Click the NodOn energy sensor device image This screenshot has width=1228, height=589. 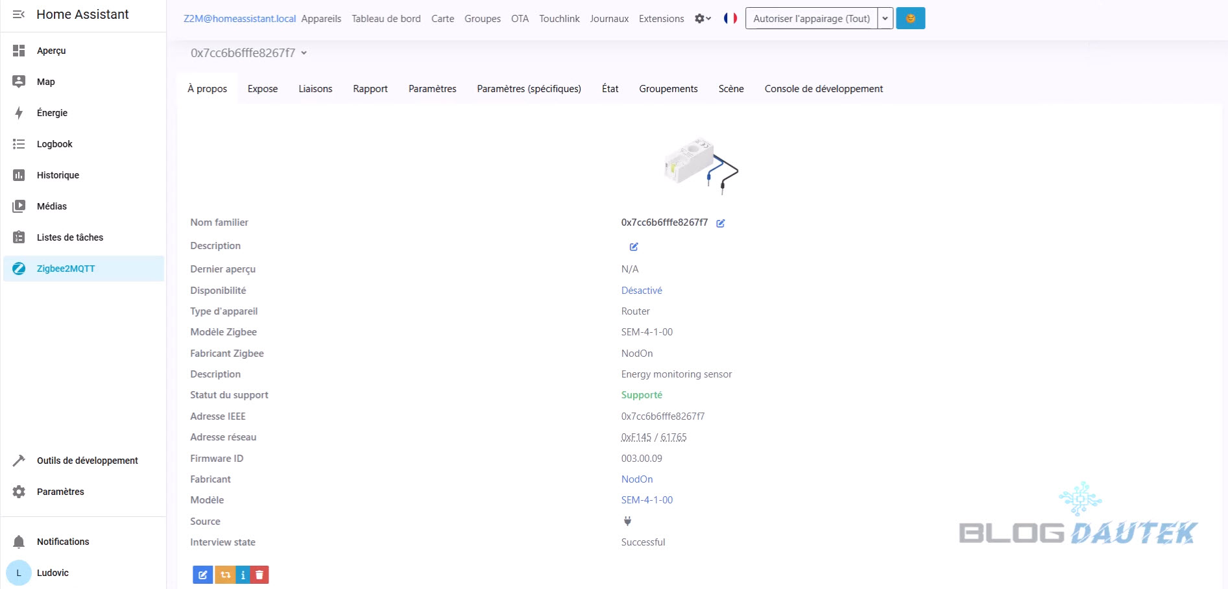pyautogui.click(x=701, y=165)
